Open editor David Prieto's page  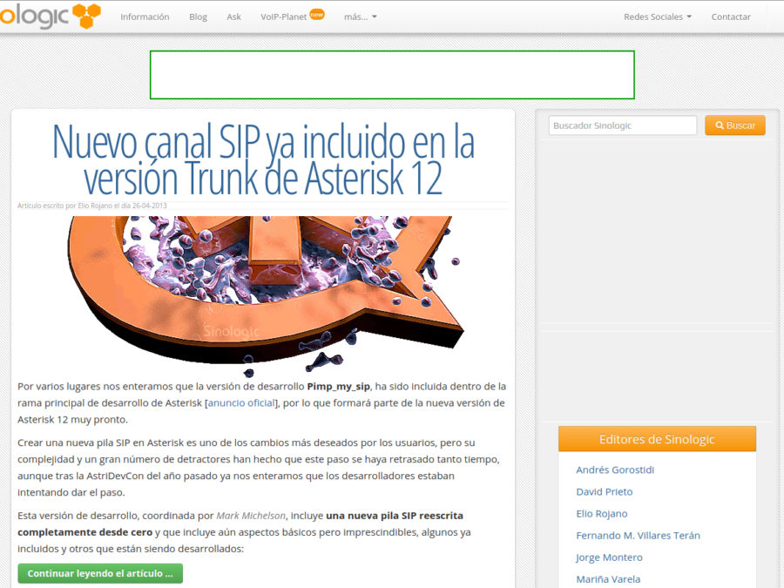point(604,491)
